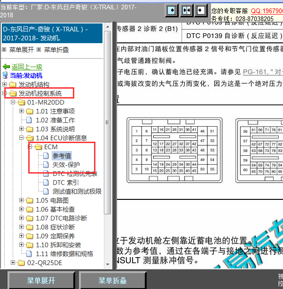Screen dimensions: 283x289
Task: Click the small 菜单折叠 icon above the tree
Action: (x=39, y=50)
